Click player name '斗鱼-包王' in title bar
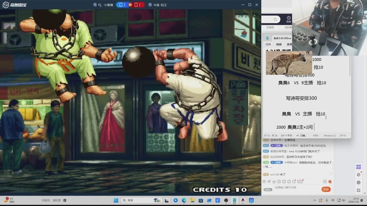 click(x=160, y=5)
